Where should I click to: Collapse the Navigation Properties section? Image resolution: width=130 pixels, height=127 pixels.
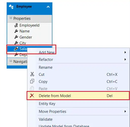click(x=11, y=61)
